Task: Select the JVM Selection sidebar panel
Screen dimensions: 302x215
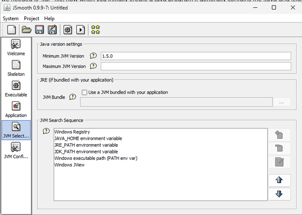Action: click(16, 130)
